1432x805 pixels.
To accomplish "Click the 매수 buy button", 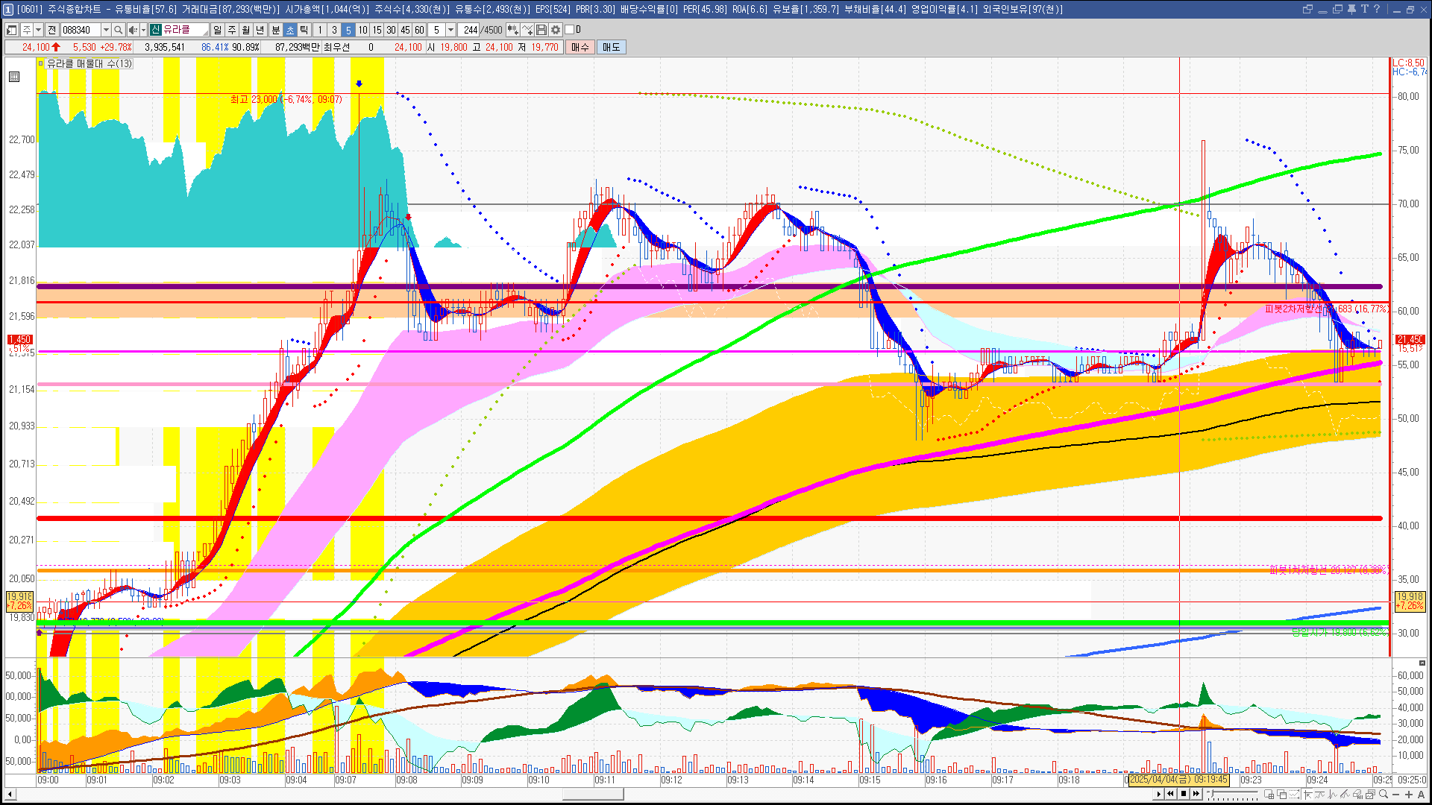I will 580,47.
